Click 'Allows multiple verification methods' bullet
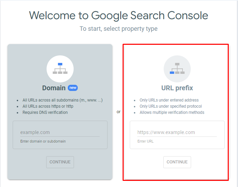 pos(172,112)
